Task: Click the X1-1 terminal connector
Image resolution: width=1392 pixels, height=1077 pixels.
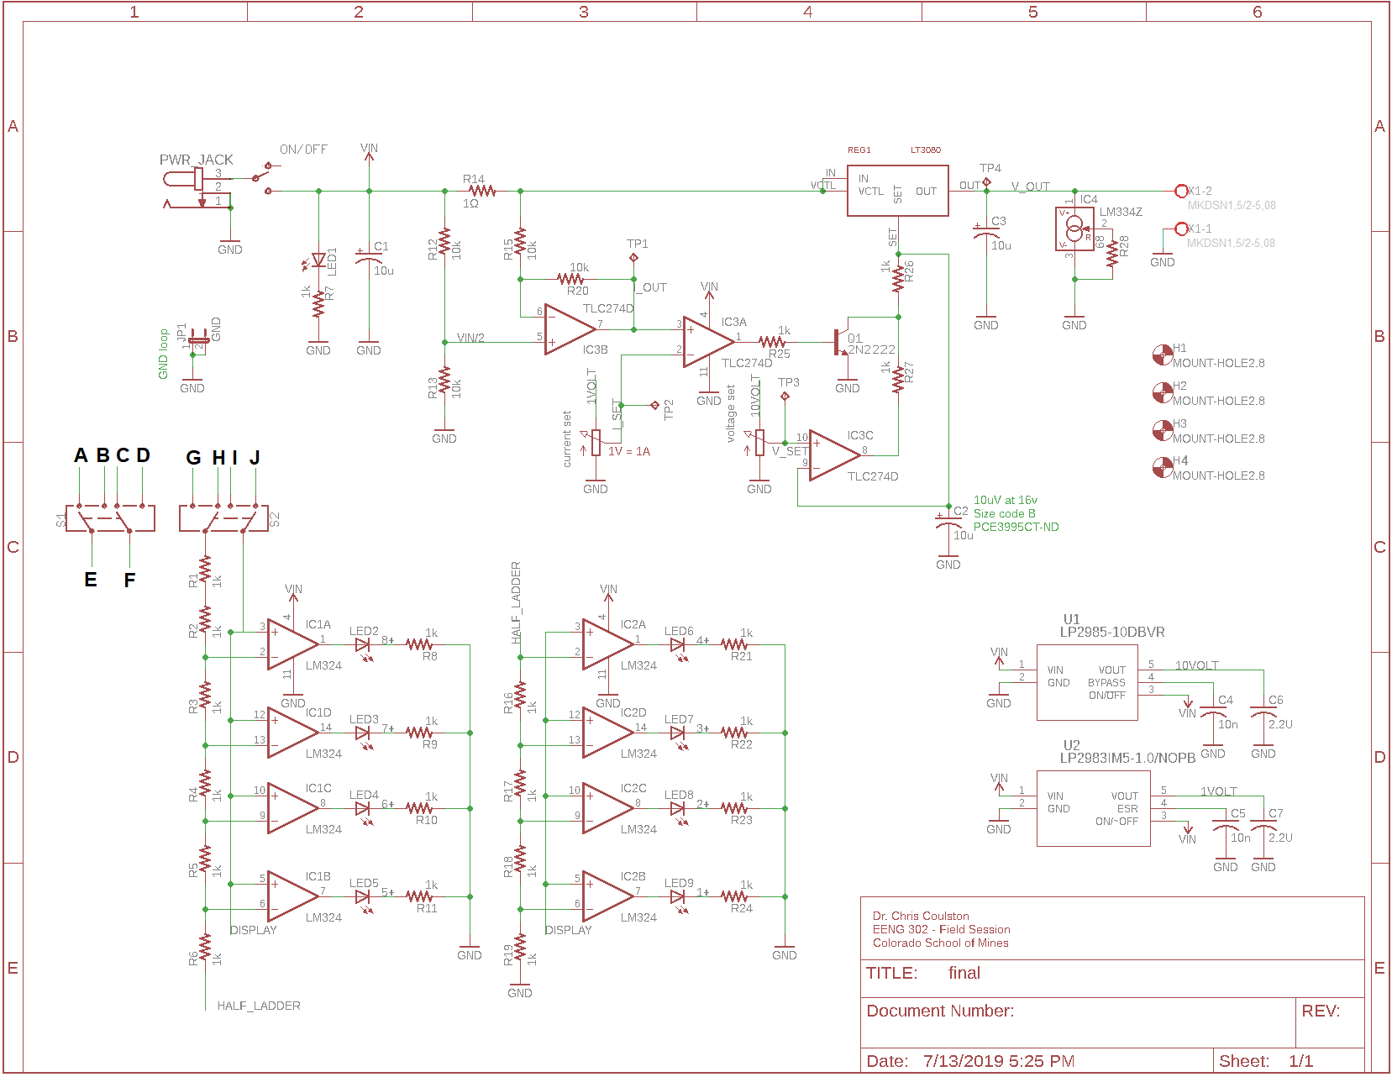Action: click(x=1180, y=229)
